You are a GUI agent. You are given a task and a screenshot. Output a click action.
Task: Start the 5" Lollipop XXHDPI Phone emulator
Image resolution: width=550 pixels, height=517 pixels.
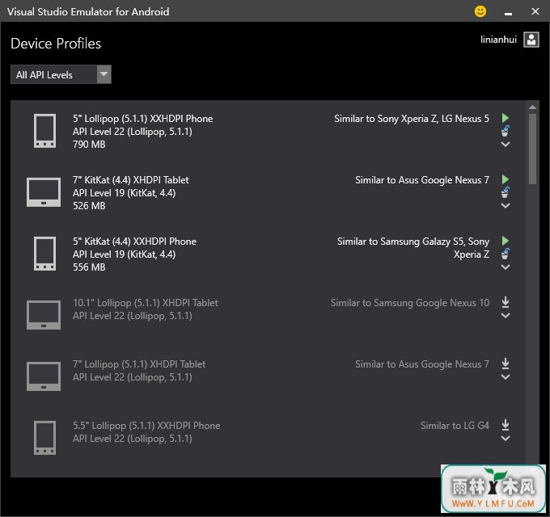tap(505, 118)
